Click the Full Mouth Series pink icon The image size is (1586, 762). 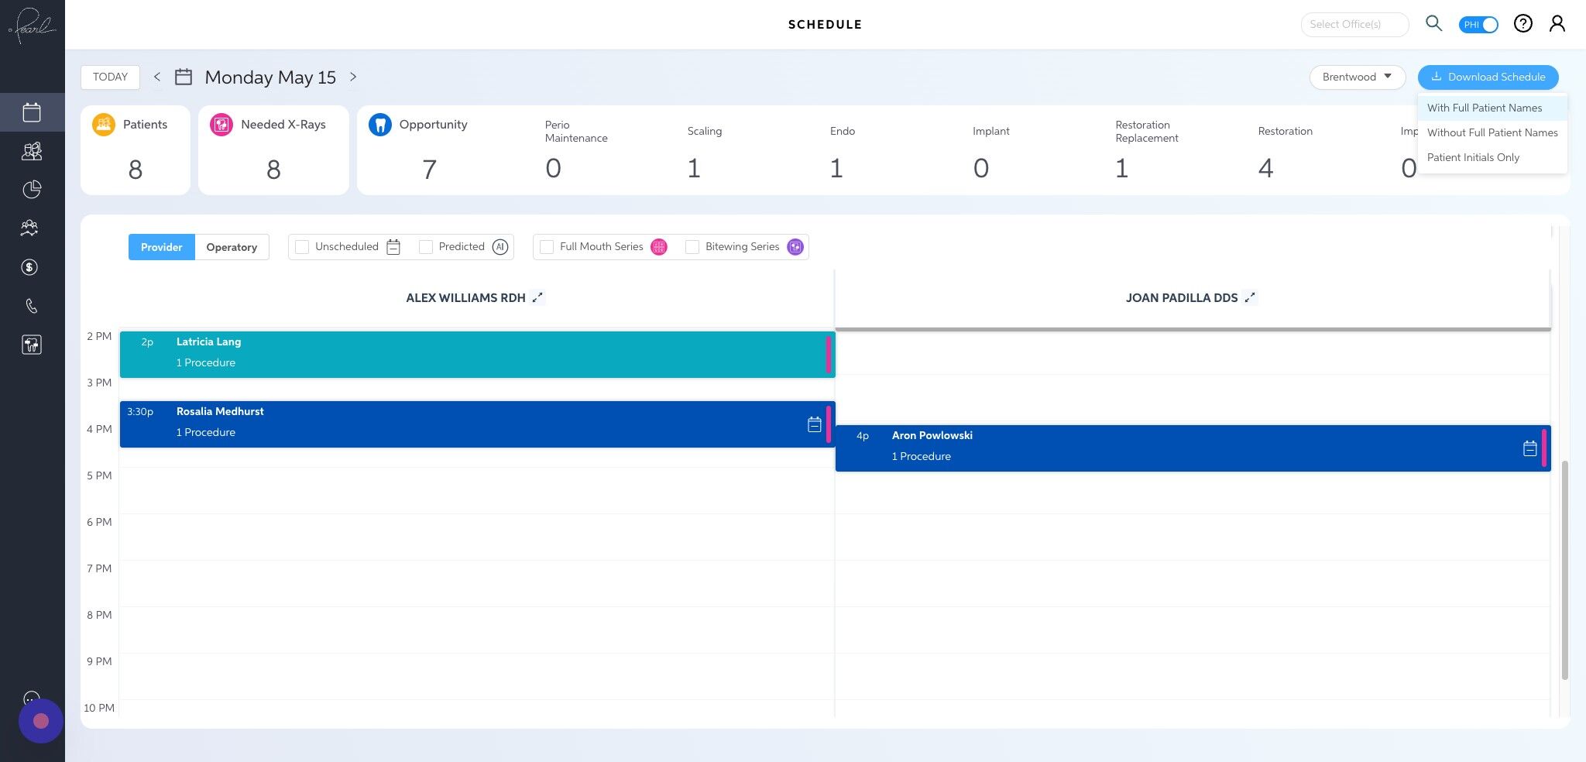[659, 247]
